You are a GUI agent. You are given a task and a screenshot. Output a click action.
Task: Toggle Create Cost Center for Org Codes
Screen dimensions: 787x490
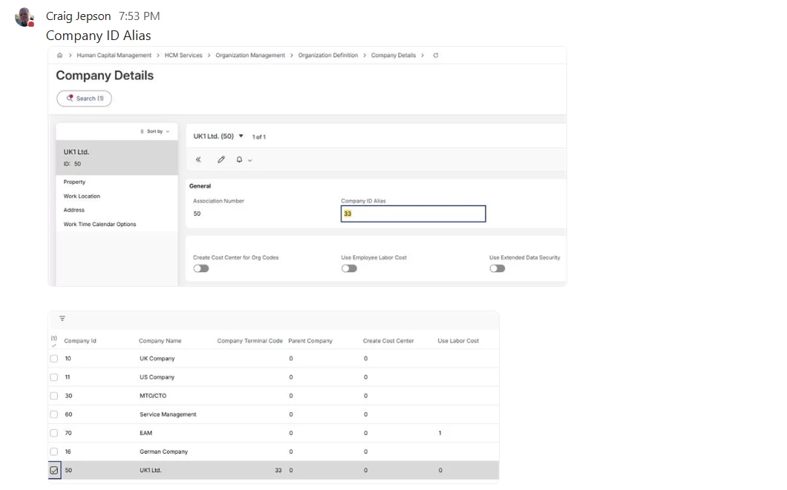point(201,268)
